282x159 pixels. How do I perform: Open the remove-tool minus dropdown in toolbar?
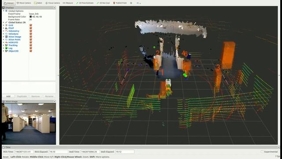138,3
